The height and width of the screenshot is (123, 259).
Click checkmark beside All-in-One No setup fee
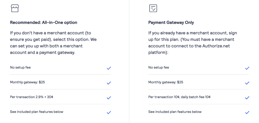point(109,68)
